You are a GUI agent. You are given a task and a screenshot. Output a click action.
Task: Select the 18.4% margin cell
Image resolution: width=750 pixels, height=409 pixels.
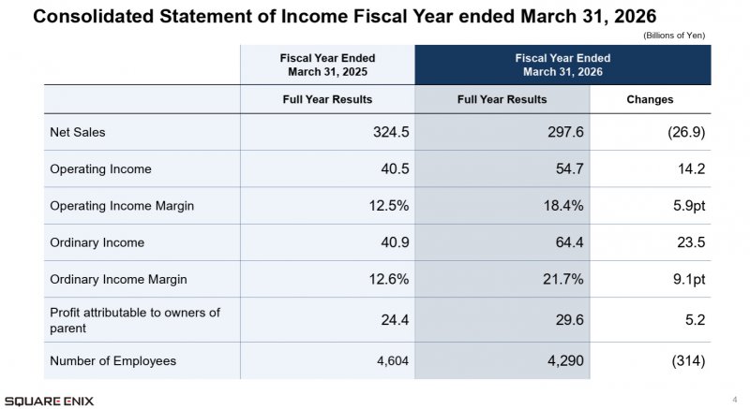click(563, 206)
